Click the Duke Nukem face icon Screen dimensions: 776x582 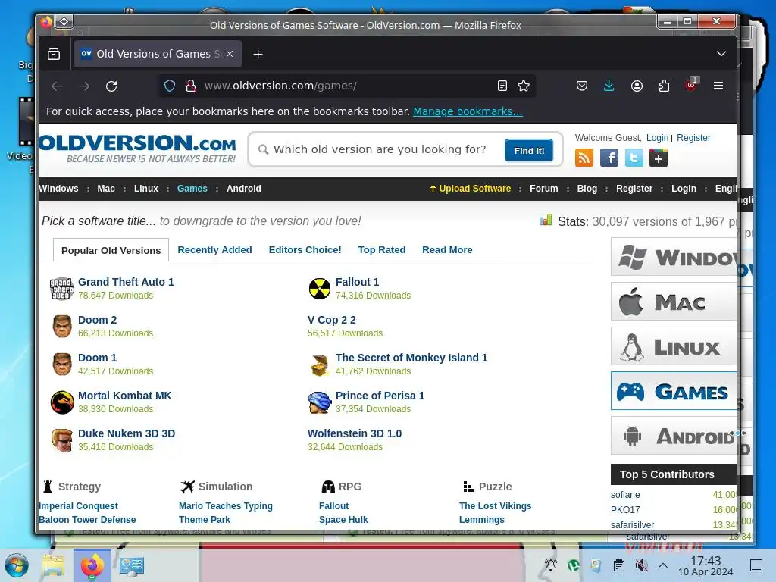[x=62, y=440]
